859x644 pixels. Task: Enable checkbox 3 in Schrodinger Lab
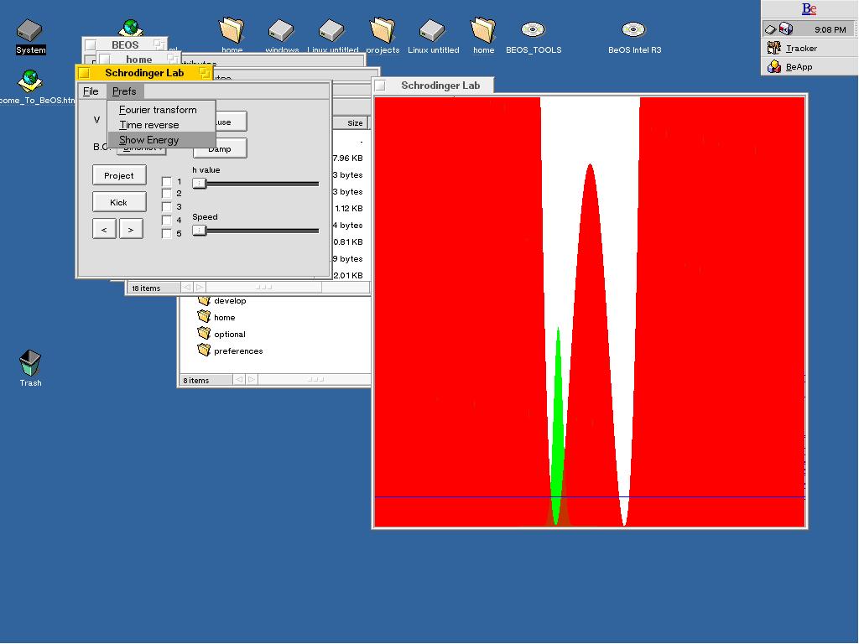[x=167, y=207]
